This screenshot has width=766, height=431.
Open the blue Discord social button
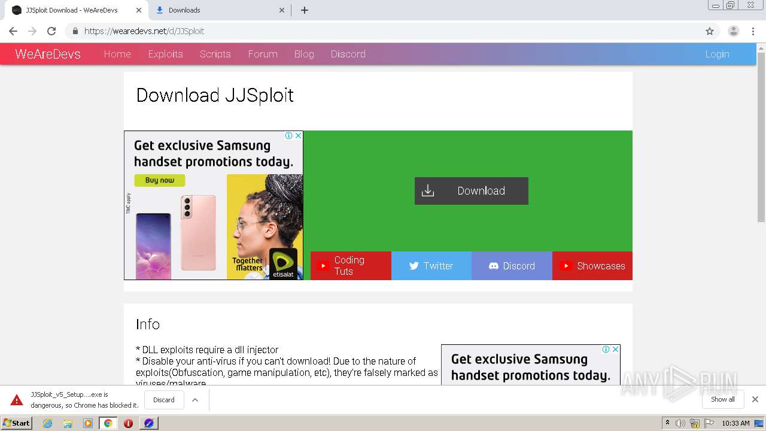pyautogui.click(x=512, y=266)
